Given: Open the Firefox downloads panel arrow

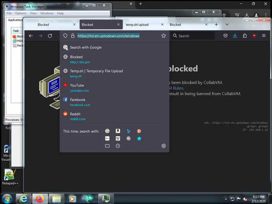Looking at the screenshot, I should point(235,36).
